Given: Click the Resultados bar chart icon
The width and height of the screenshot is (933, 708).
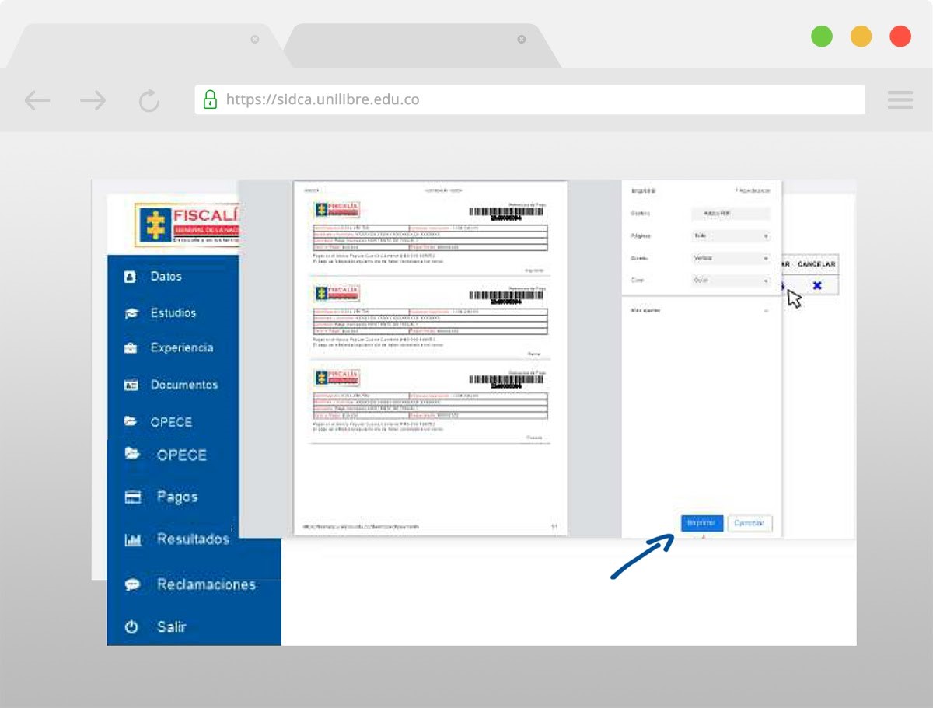Looking at the screenshot, I should pyautogui.click(x=133, y=539).
